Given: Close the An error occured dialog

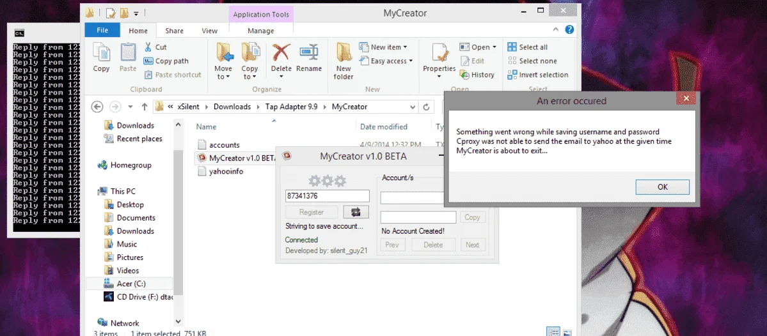Looking at the screenshot, I should tap(686, 98).
